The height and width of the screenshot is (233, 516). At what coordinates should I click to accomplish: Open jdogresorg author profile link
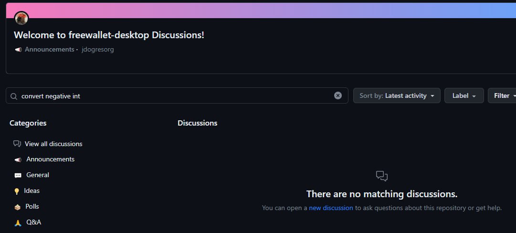pyautogui.click(x=98, y=49)
